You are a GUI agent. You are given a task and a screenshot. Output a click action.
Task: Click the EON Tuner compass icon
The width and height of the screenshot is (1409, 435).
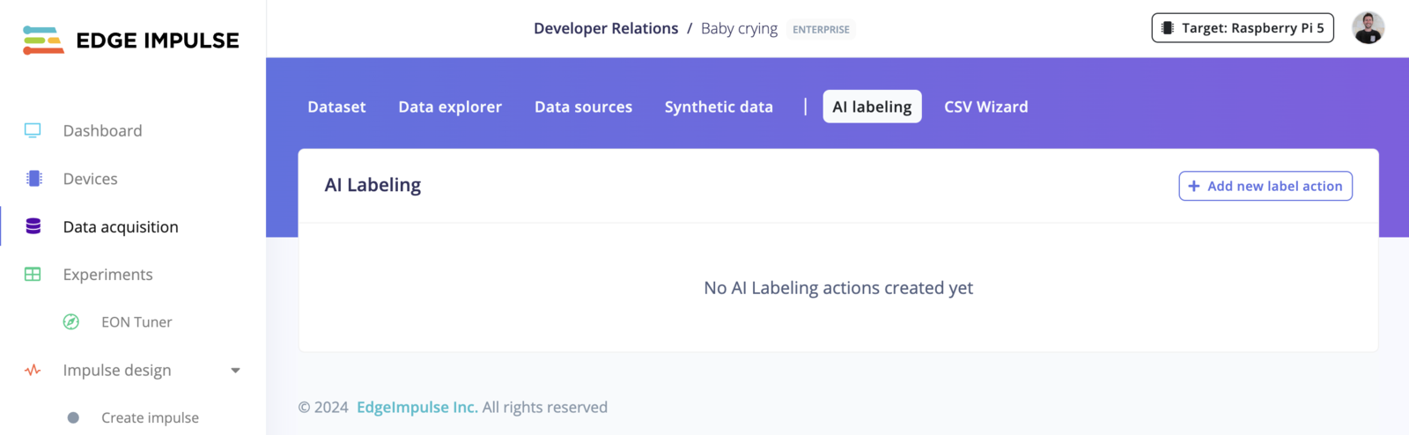[x=71, y=322]
